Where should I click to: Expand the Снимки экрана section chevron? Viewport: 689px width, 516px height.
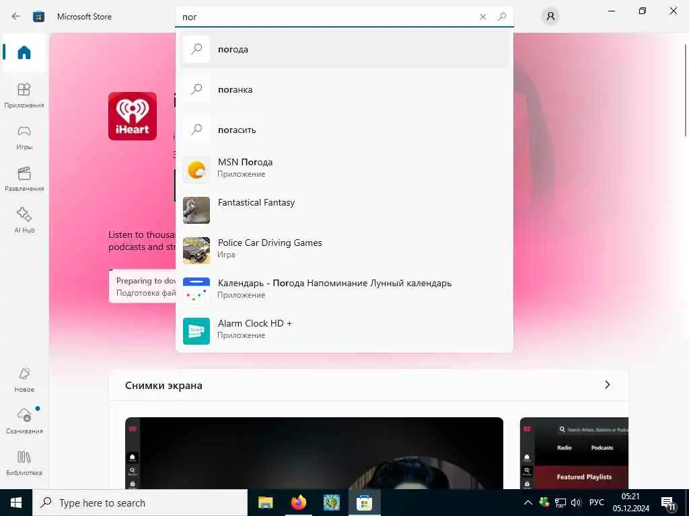(x=608, y=385)
